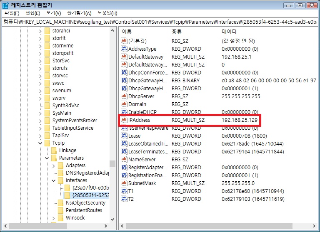
Task: Select the Domain string value icon
Action: coord(124,104)
